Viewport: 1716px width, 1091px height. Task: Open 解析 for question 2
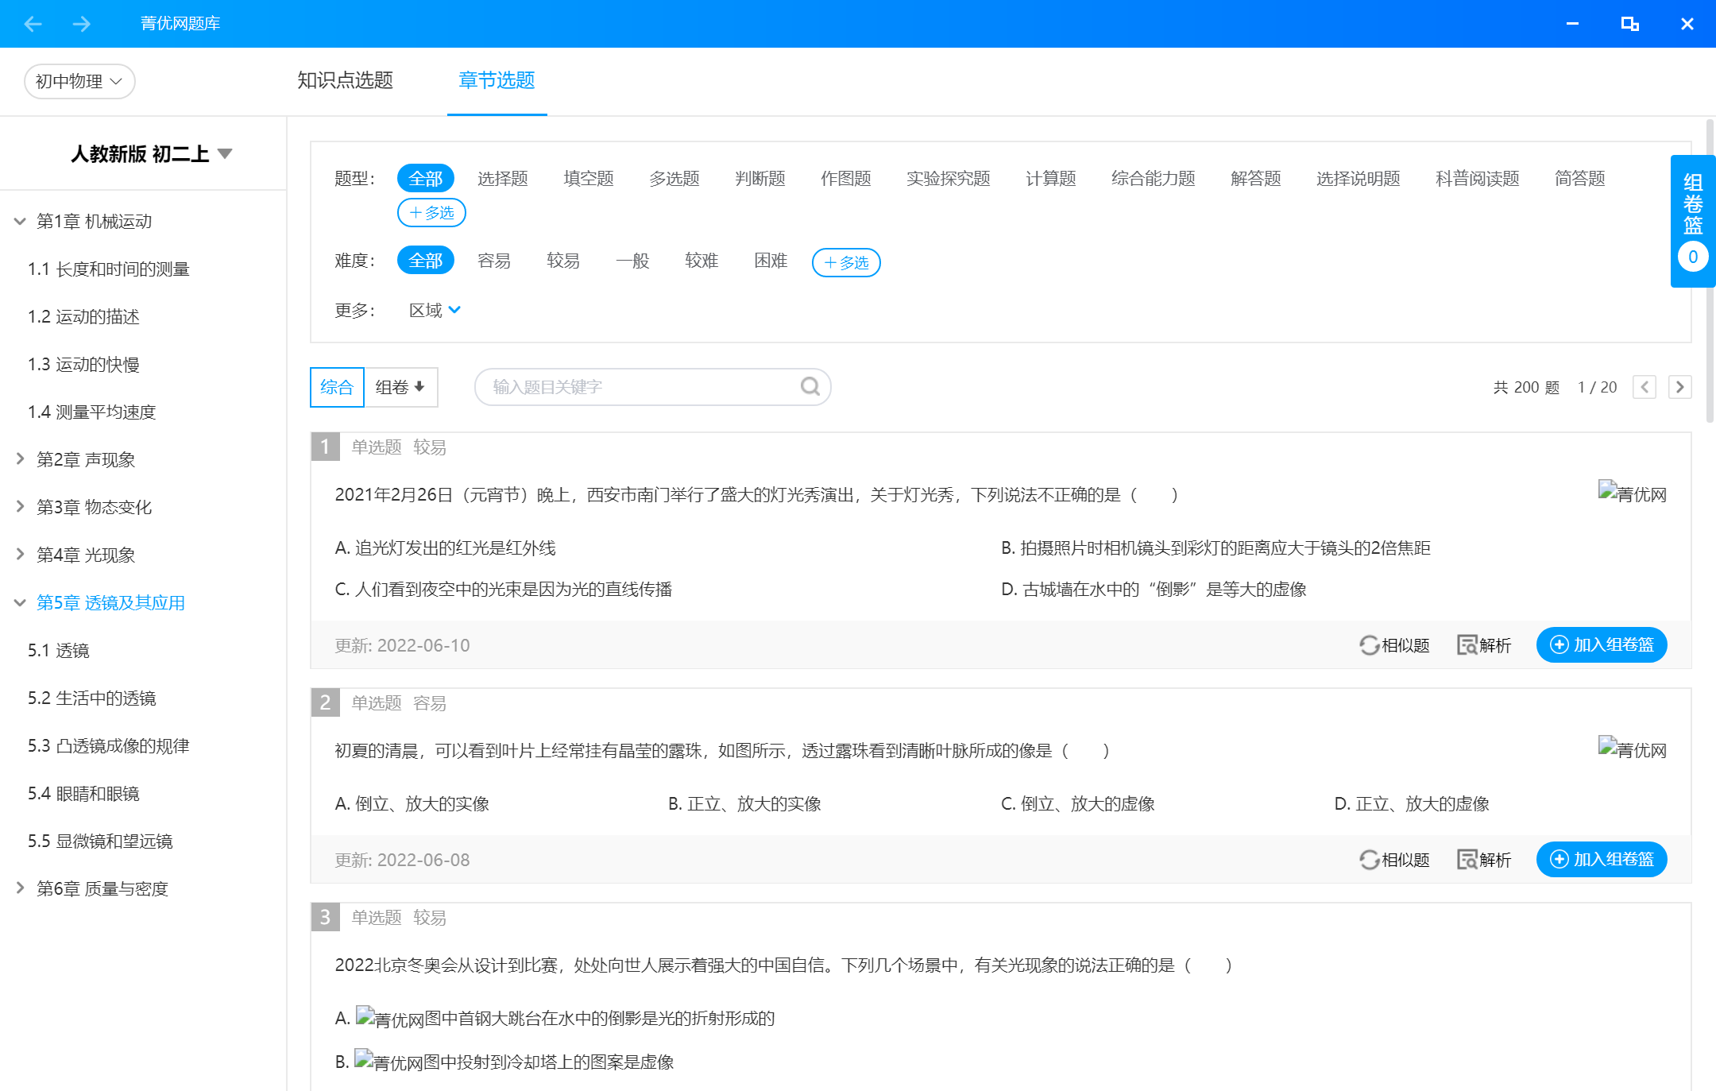tap(1484, 859)
